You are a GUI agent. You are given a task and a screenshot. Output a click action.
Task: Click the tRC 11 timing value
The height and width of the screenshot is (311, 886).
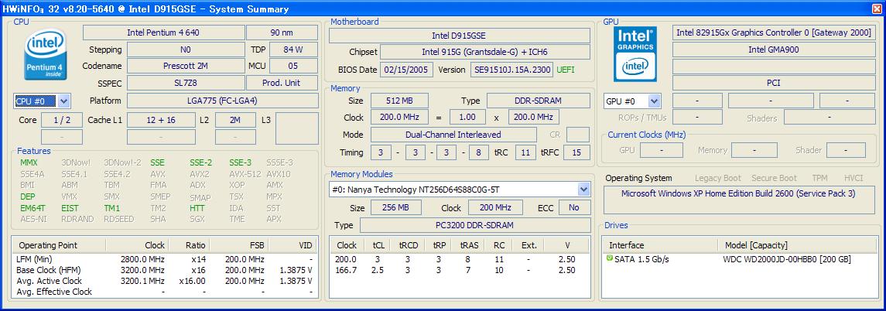525,152
